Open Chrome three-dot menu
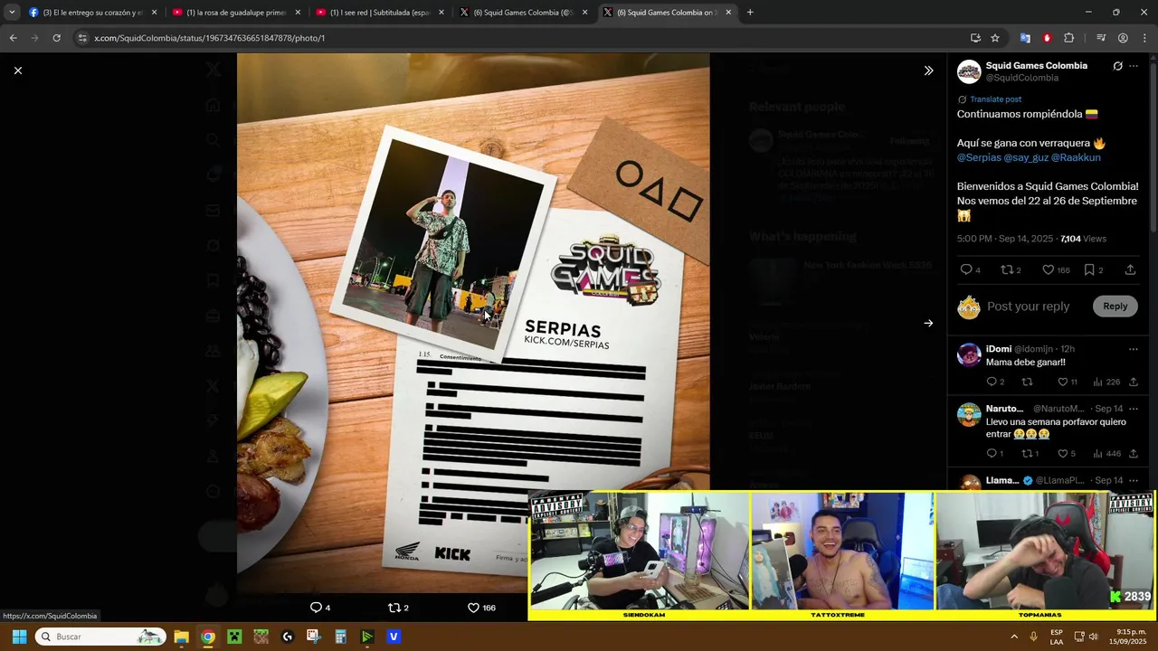 (x=1144, y=38)
